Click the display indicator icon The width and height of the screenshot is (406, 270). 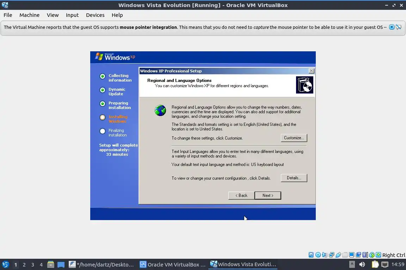[x=352, y=255]
